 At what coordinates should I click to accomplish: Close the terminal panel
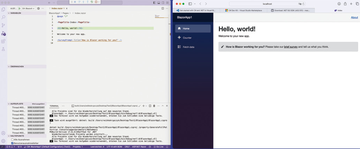[x=167, y=106]
